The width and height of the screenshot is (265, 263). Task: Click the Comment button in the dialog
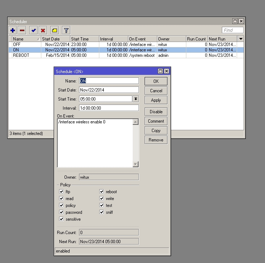pyautogui.click(x=156, y=121)
